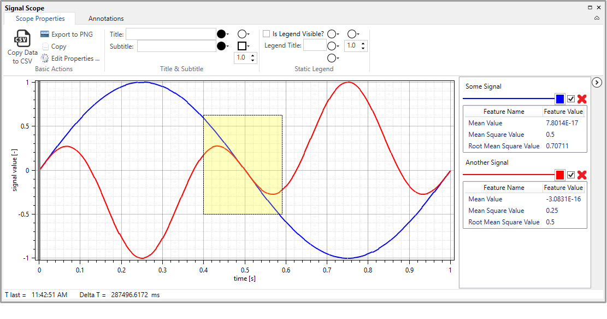The height and width of the screenshot is (319, 607).
Task: Uncheck Another Signal visibility checkbox
Action: point(571,175)
